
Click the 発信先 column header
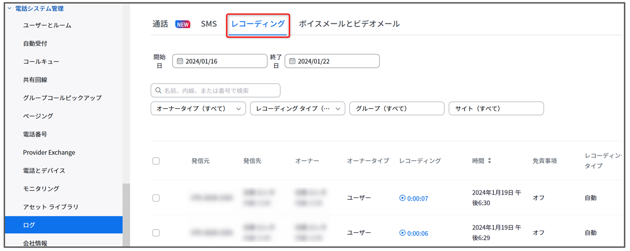point(252,161)
